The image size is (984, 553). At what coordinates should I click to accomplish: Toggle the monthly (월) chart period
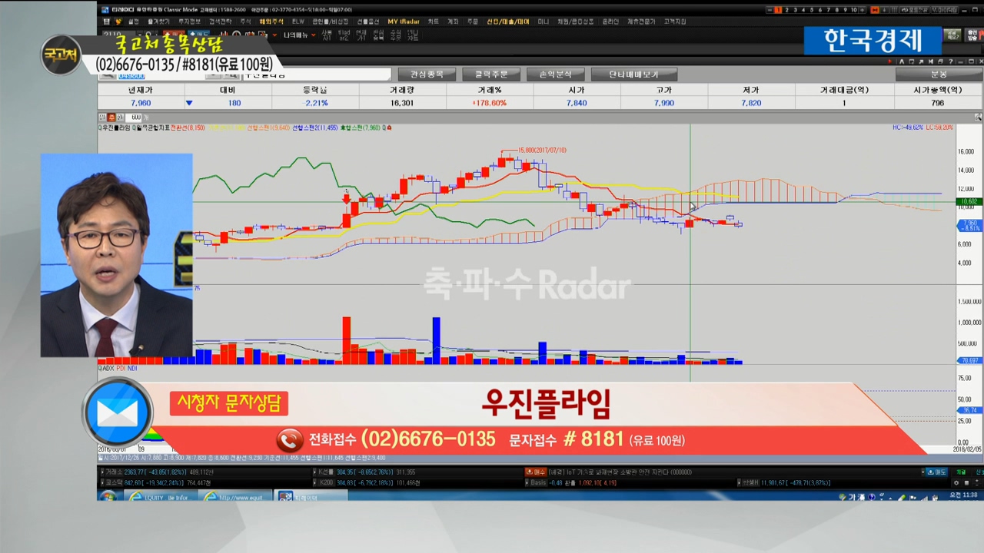(x=119, y=118)
